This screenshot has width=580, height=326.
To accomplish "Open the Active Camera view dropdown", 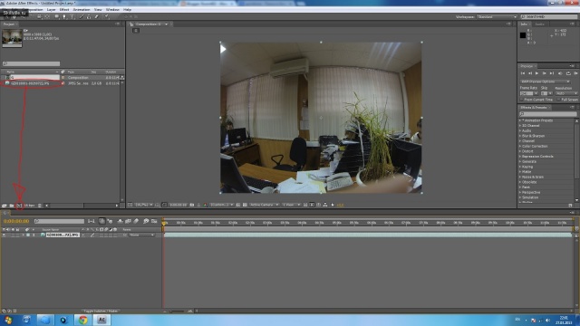I will [x=264, y=205].
